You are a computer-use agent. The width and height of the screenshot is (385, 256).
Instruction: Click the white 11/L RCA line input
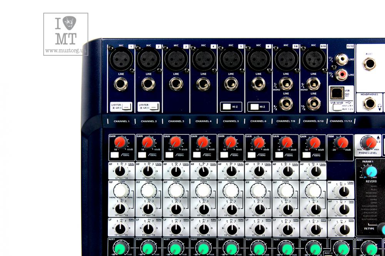tap(341, 59)
